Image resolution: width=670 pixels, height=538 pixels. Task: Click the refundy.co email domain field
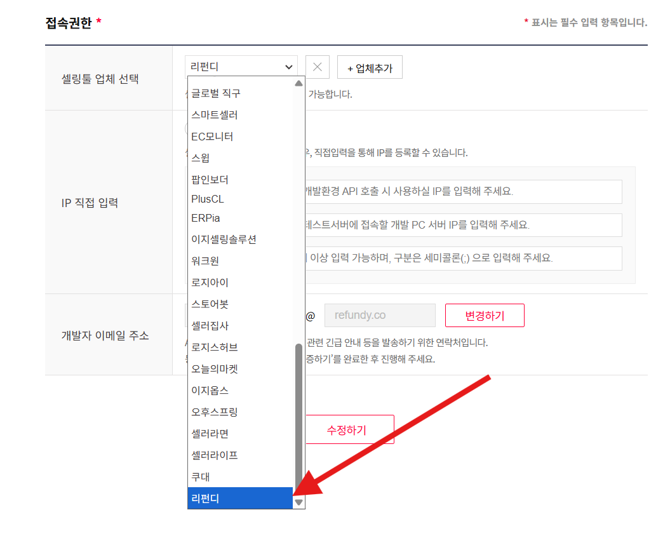point(380,315)
